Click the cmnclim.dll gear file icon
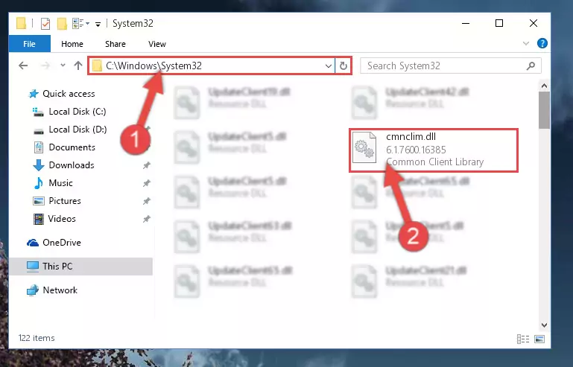This screenshot has width=573, height=367. coord(364,147)
